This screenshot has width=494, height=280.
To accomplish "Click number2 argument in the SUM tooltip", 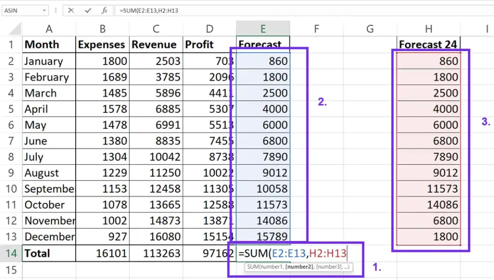I will coord(299,267).
